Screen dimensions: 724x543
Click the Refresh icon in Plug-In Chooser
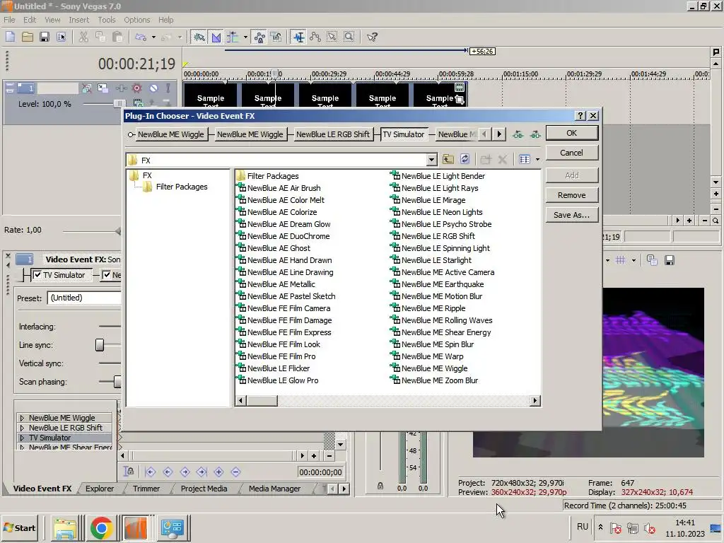[x=465, y=159]
